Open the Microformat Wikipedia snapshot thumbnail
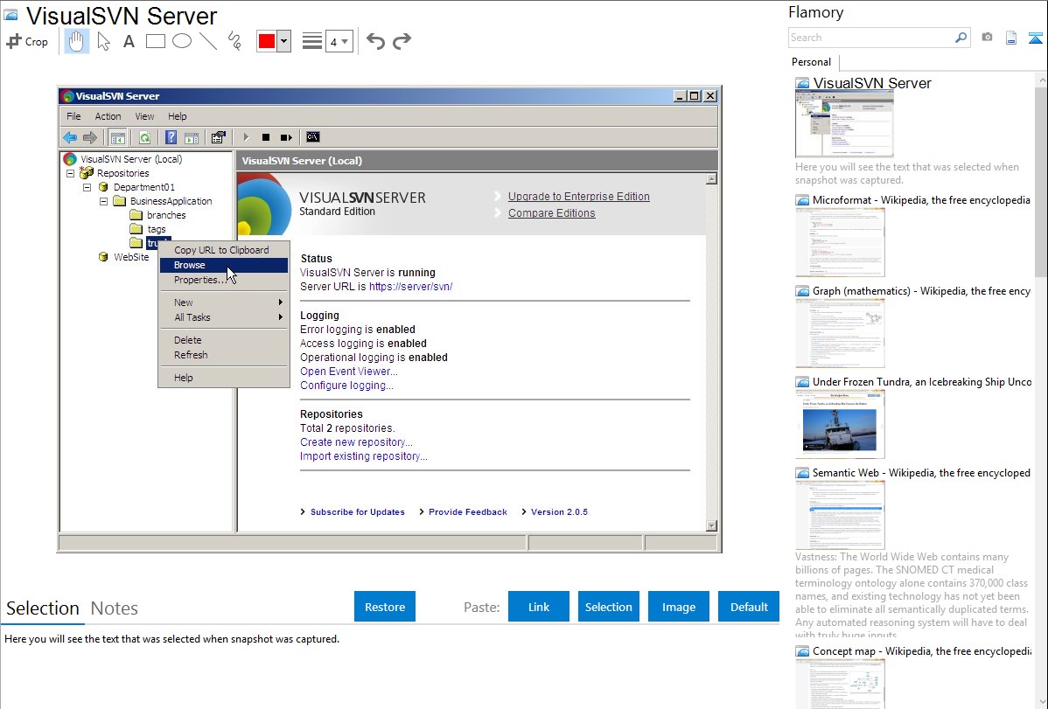1048x709 pixels. pyautogui.click(x=840, y=242)
